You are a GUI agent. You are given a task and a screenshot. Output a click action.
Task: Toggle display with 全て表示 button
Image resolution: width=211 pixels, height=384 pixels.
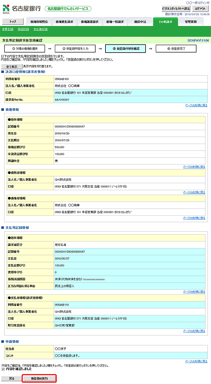12,67
